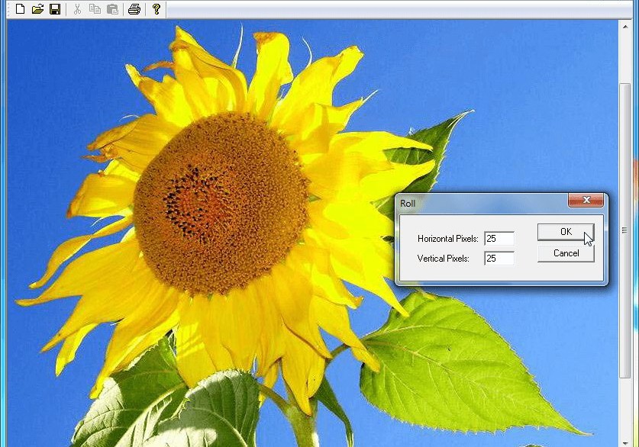Open a file with folder icon
This screenshot has height=447, width=639.
click(x=37, y=8)
